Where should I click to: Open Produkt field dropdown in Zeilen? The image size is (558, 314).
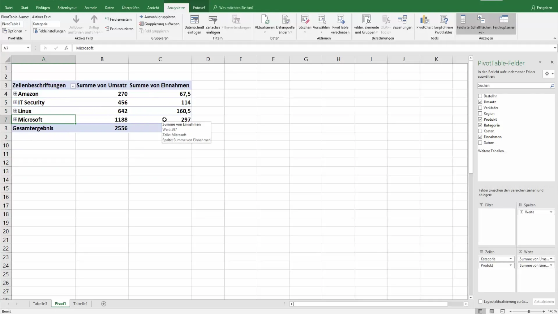[510, 265]
